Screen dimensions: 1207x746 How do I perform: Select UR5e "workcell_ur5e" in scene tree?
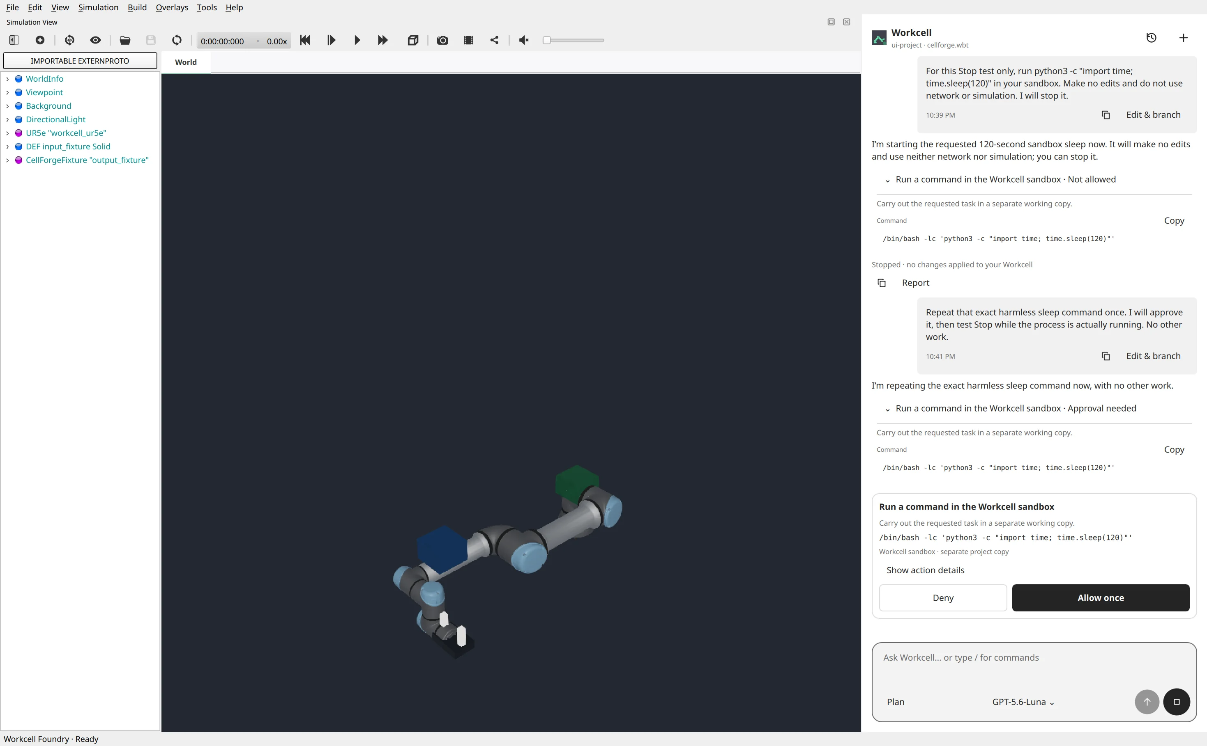tap(66, 133)
